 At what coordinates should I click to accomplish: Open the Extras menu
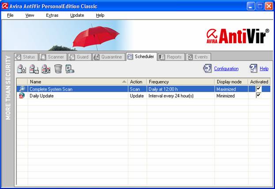click(52, 15)
